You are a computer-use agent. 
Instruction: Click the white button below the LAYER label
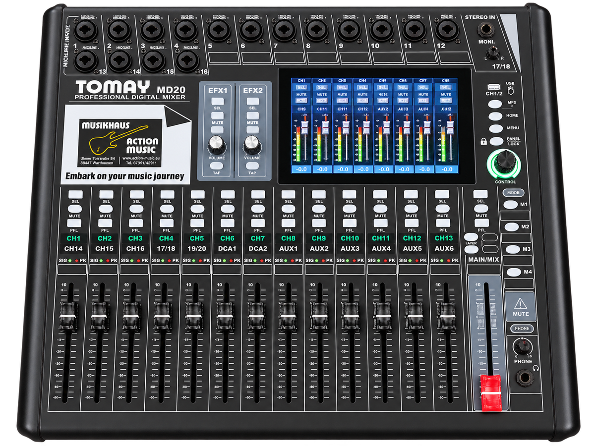[x=471, y=250]
